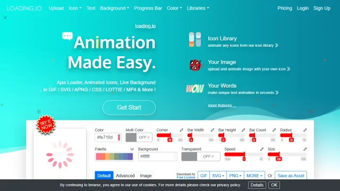Follow the more features link
340x191 pixels.
click(222, 106)
